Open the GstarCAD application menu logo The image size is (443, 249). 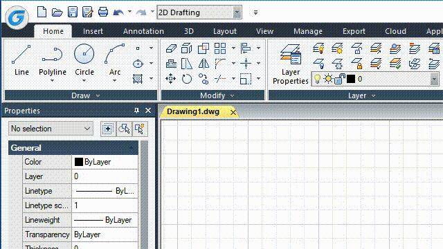click(x=17, y=17)
